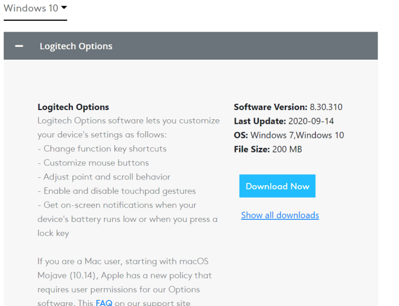Image resolution: width=399 pixels, height=306 pixels.
Task: Click the Mojave (10.14) paragraph line
Action: (125, 275)
